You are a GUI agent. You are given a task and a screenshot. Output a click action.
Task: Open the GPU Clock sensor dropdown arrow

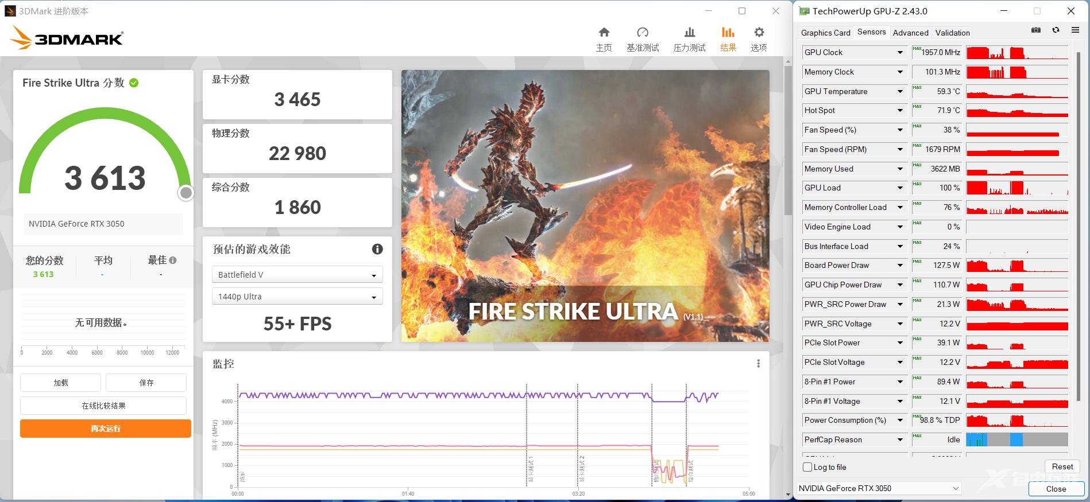click(x=900, y=52)
